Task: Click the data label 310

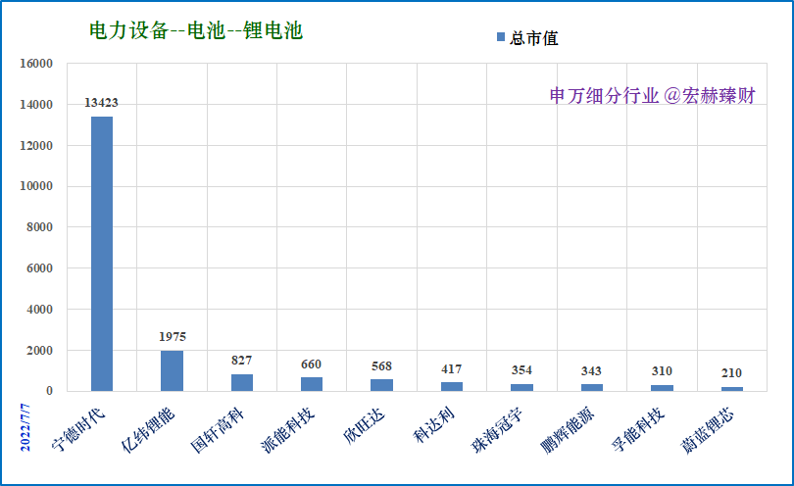Action: (x=662, y=371)
